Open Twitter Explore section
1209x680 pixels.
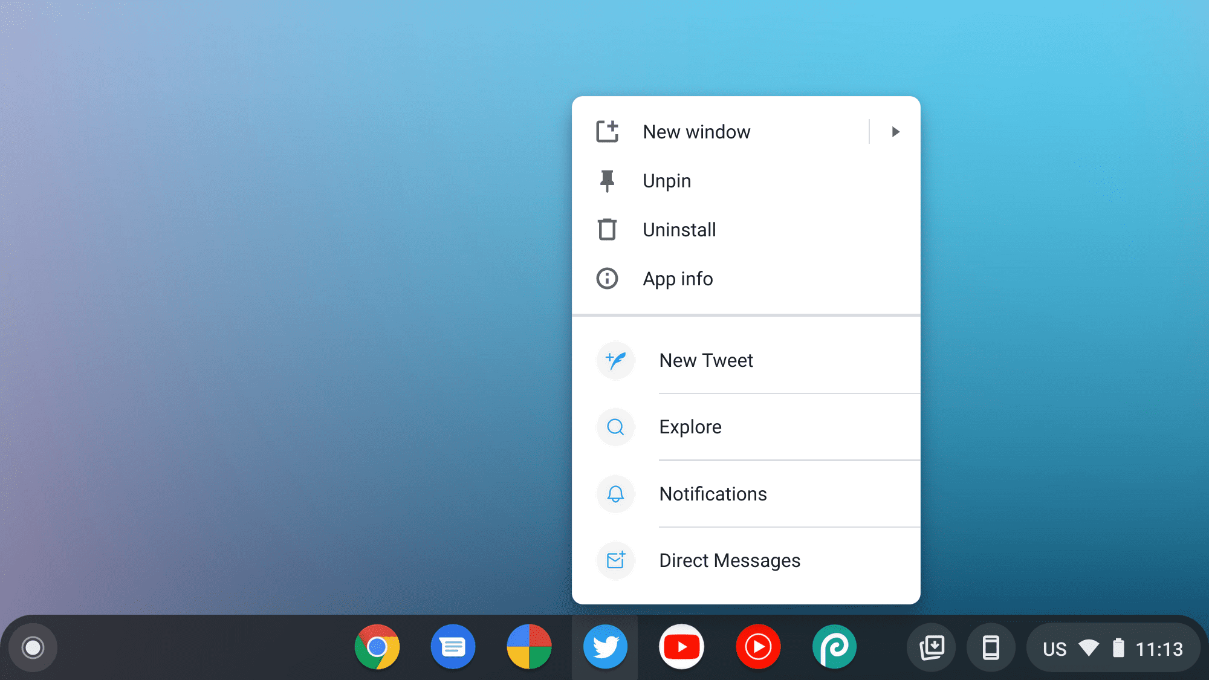tap(690, 426)
